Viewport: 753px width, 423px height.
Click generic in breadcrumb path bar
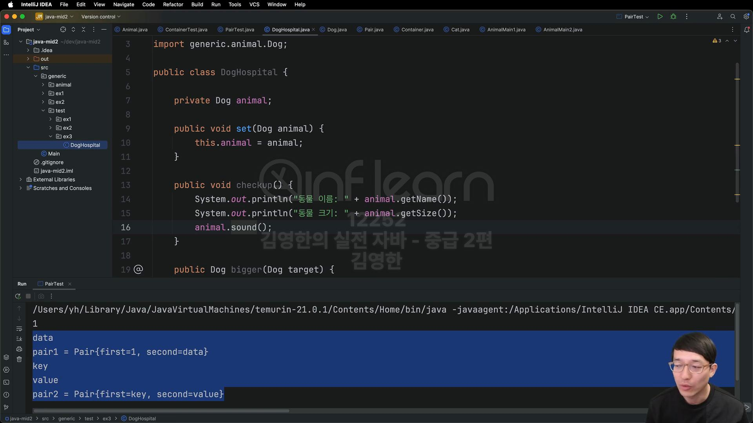pyautogui.click(x=66, y=419)
